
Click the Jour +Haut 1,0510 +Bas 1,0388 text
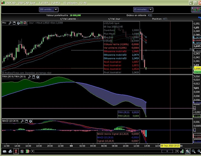tap(46, 23)
